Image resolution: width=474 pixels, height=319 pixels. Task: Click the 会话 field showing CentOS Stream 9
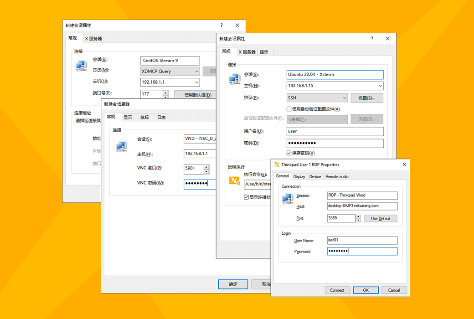click(170, 61)
